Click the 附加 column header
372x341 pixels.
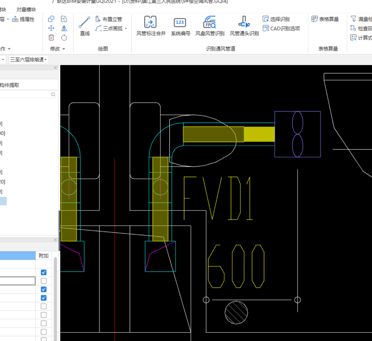[44, 256]
